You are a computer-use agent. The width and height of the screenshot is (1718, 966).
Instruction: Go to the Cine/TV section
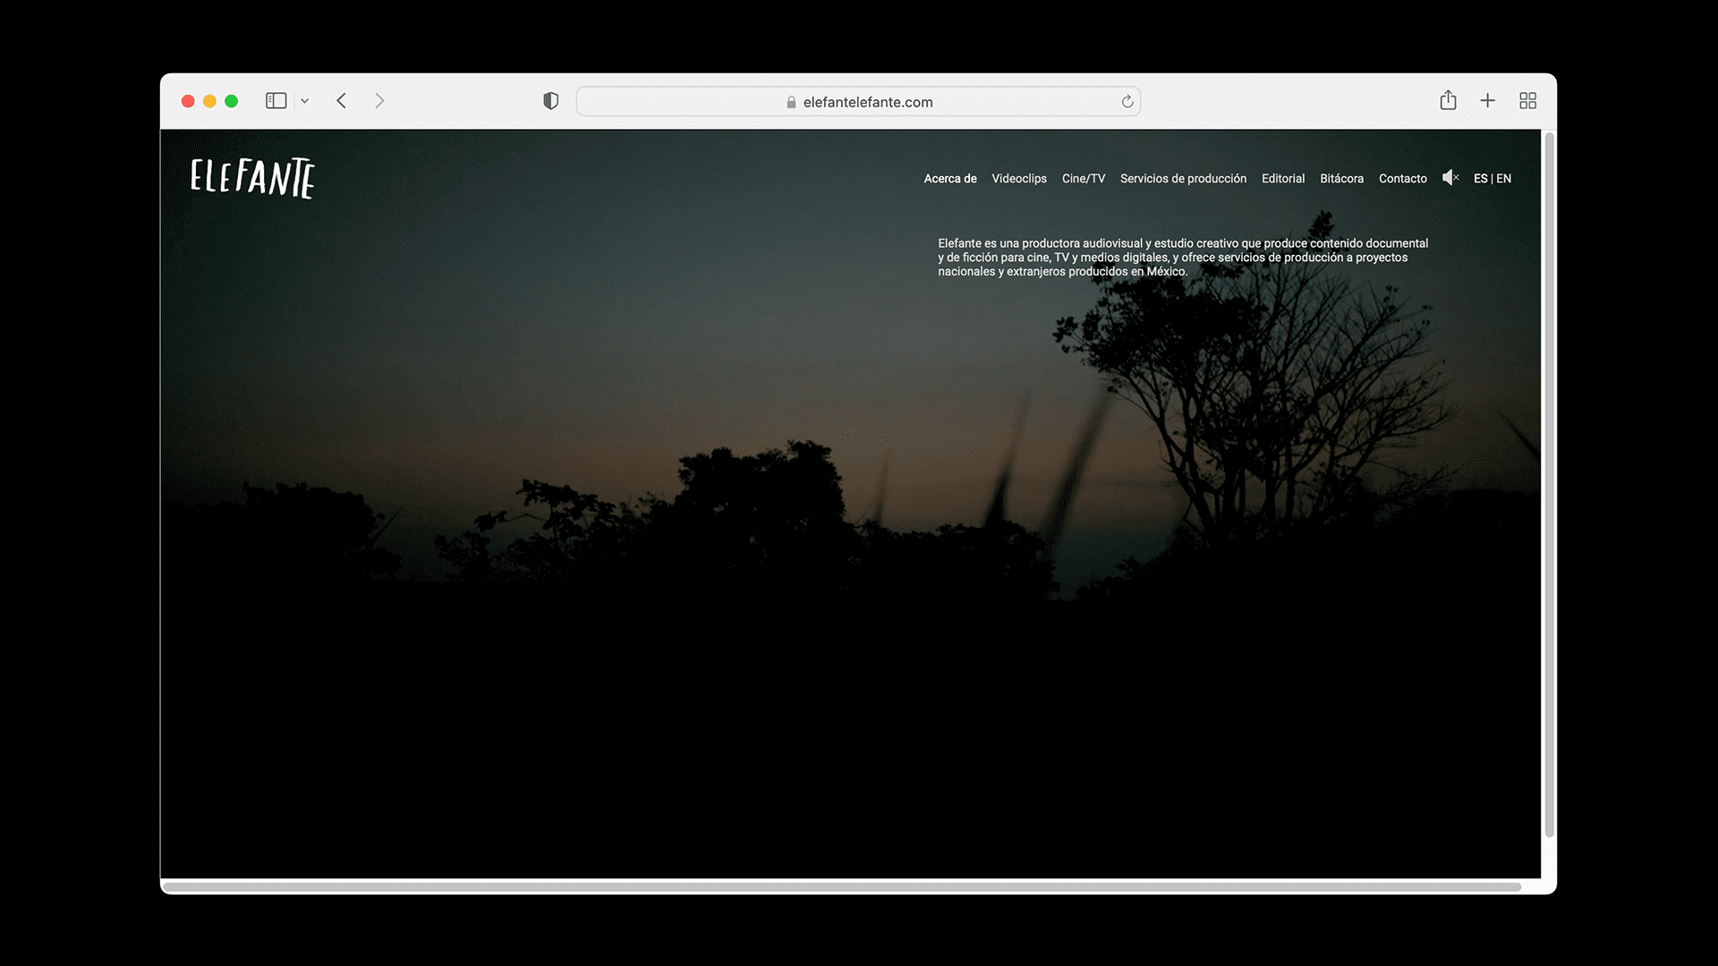pos(1084,179)
